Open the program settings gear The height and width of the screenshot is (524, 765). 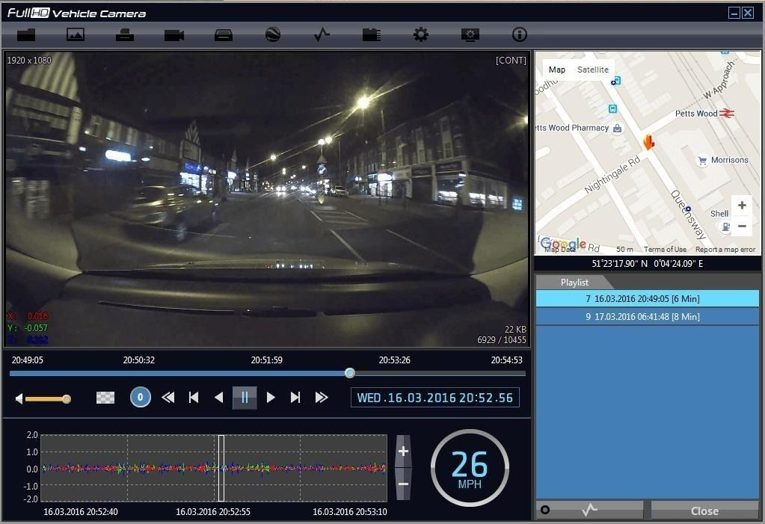[420, 34]
